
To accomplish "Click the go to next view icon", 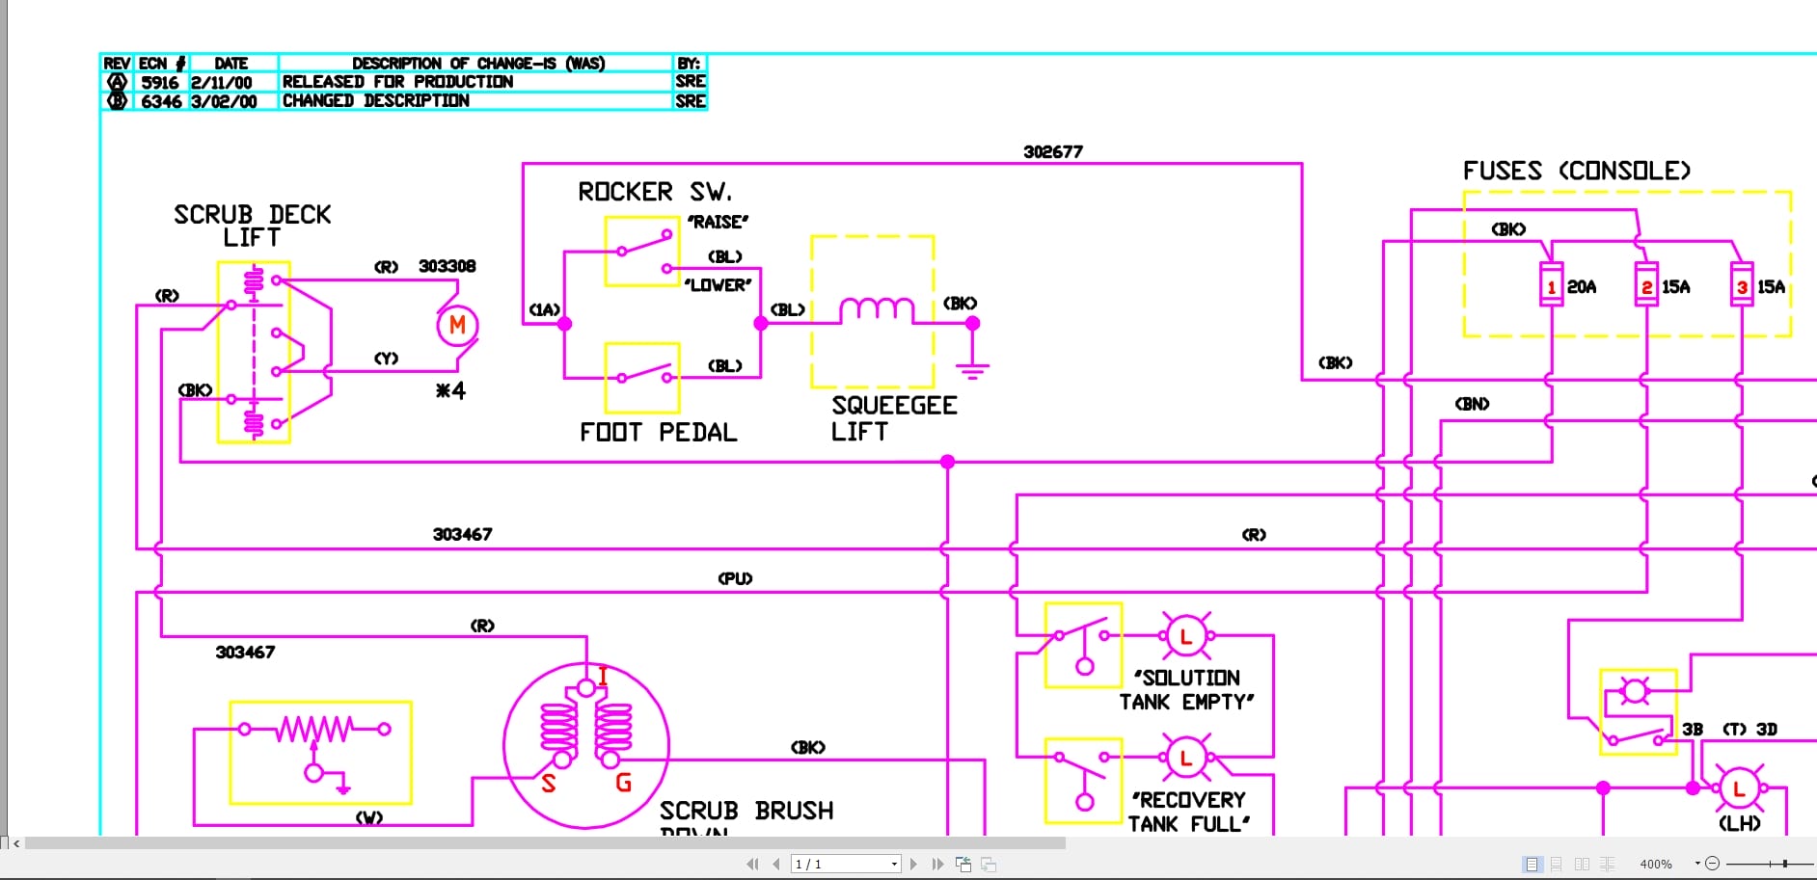I will pos(989,864).
